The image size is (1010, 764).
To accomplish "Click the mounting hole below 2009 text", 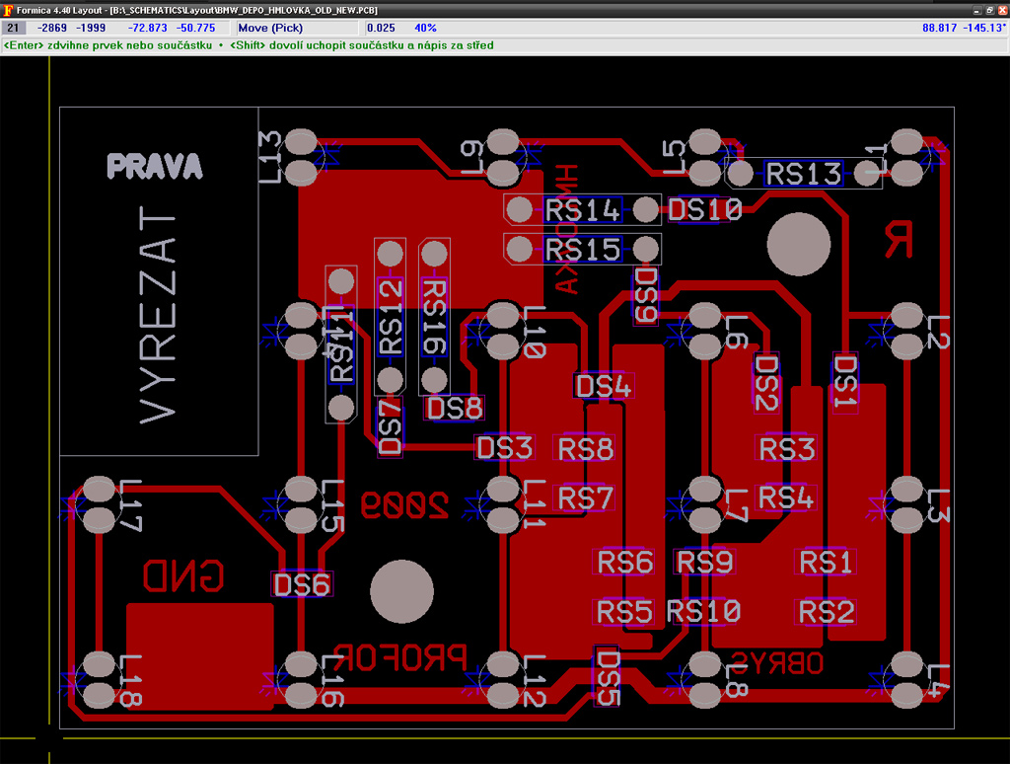I will pos(401,591).
